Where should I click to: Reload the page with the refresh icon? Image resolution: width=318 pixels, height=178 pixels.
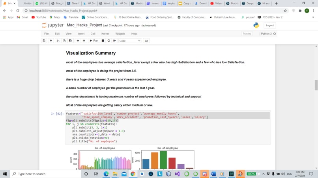(18, 11)
